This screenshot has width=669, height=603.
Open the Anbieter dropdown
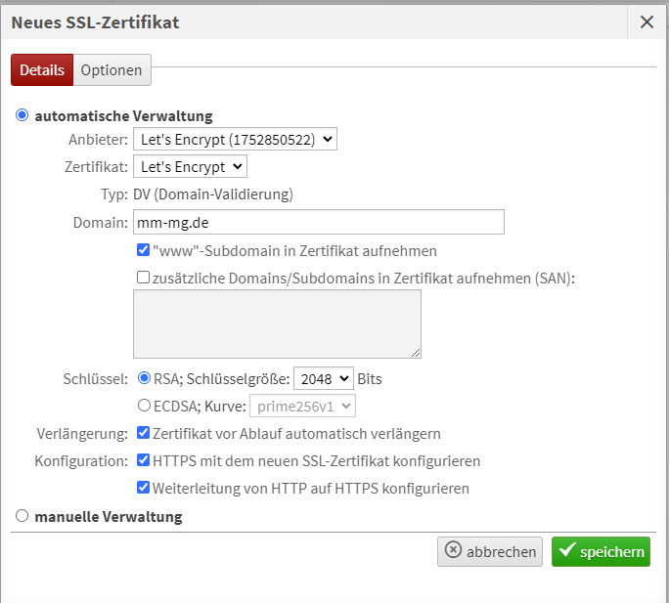pos(235,140)
